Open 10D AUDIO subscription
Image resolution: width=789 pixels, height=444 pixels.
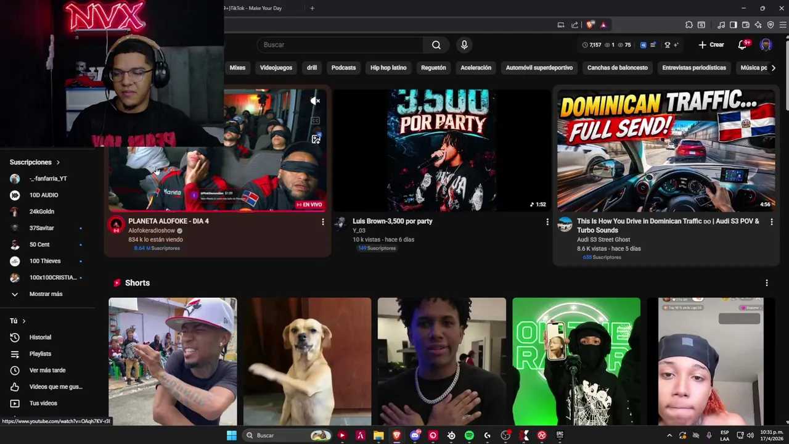[43, 195]
